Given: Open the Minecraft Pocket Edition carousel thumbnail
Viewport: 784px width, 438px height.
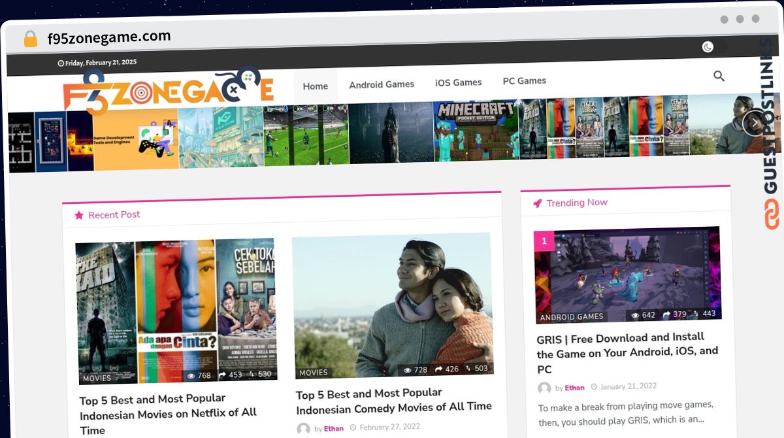Looking at the screenshot, I should click(x=476, y=131).
